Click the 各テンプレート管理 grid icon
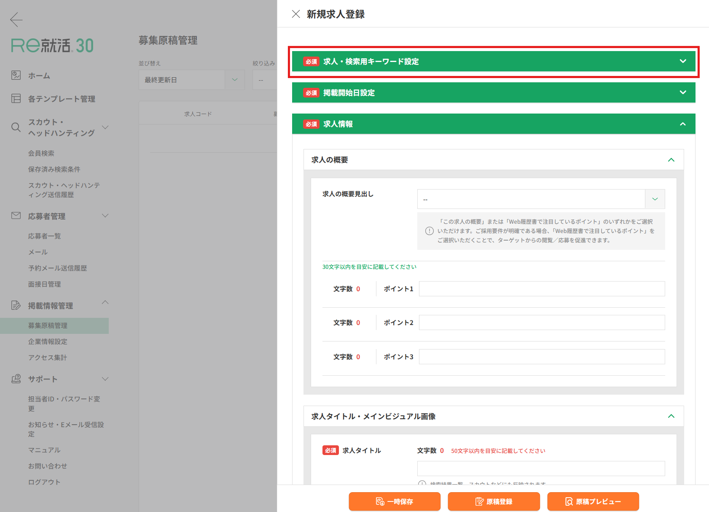Viewport: 709px width, 512px height. point(16,98)
